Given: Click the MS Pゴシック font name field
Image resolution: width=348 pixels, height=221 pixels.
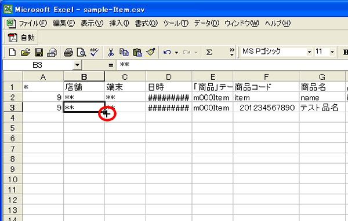Looking at the screenshot, I should tap(274, 52).
